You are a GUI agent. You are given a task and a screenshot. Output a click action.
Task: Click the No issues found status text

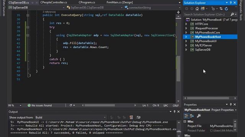point(42,105)
